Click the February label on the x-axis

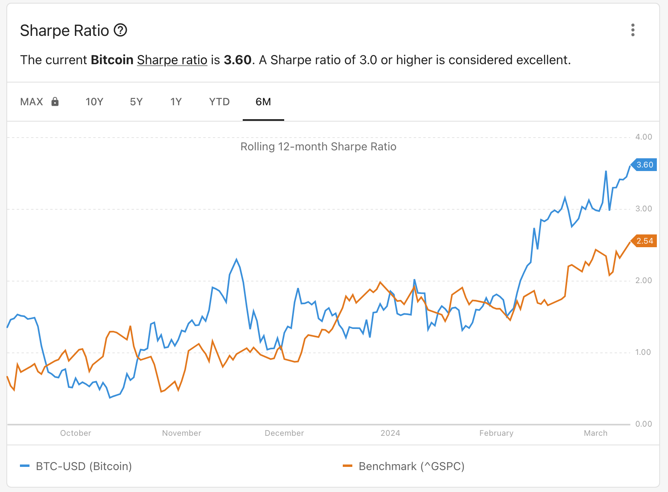496,433
